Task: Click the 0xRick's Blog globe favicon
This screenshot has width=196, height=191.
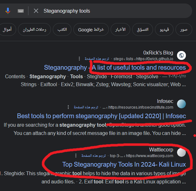Action: [x=181, y=55]
